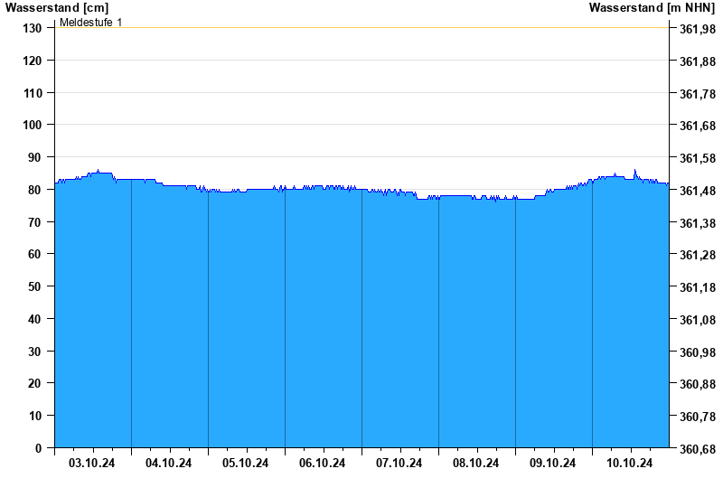Click the 05.10.24 date label
Image resolution: width=723 pixels, height=497 pixels.
[246, 463]
